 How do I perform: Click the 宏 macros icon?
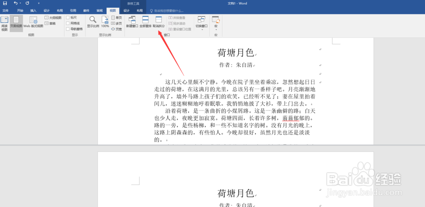coord(216,20)
